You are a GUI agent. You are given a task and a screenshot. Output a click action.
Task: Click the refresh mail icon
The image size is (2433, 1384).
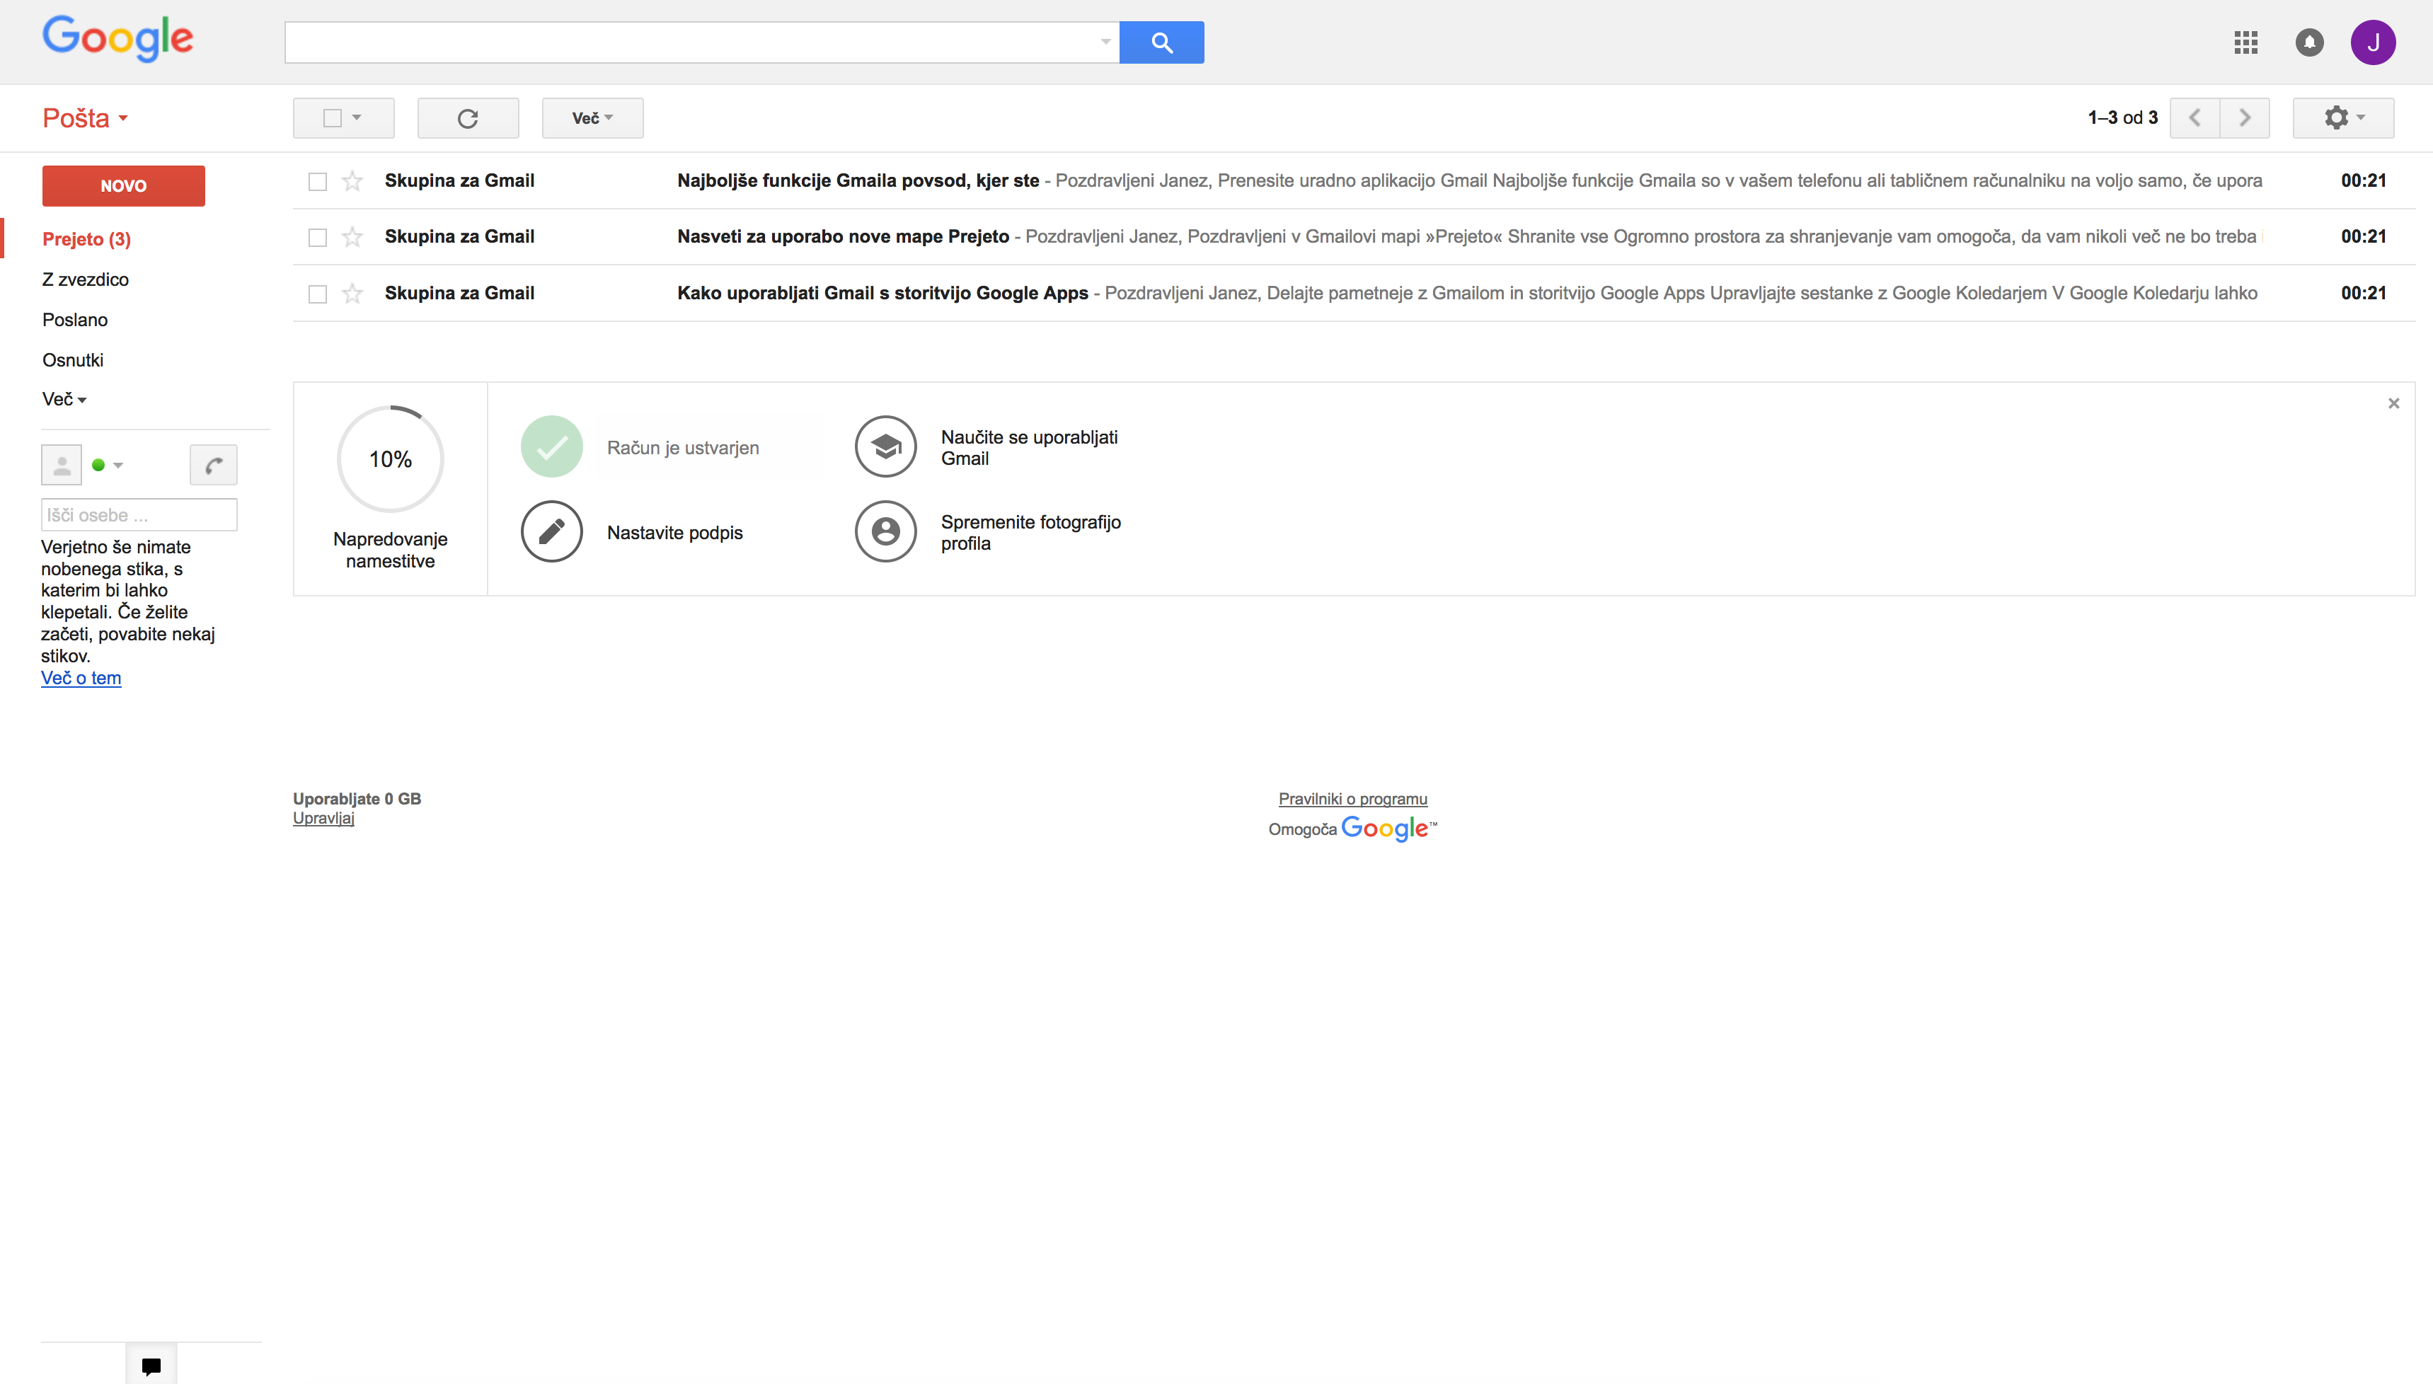(x=468, y=118)
